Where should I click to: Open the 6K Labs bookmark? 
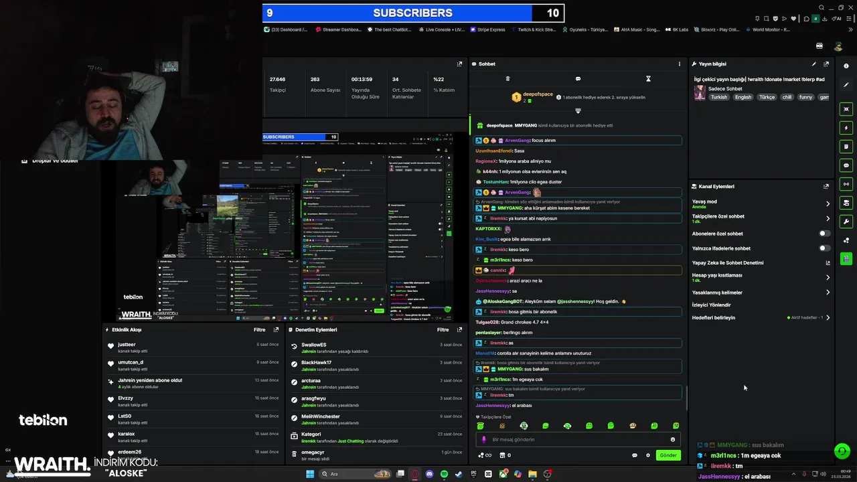coord(676,29)
